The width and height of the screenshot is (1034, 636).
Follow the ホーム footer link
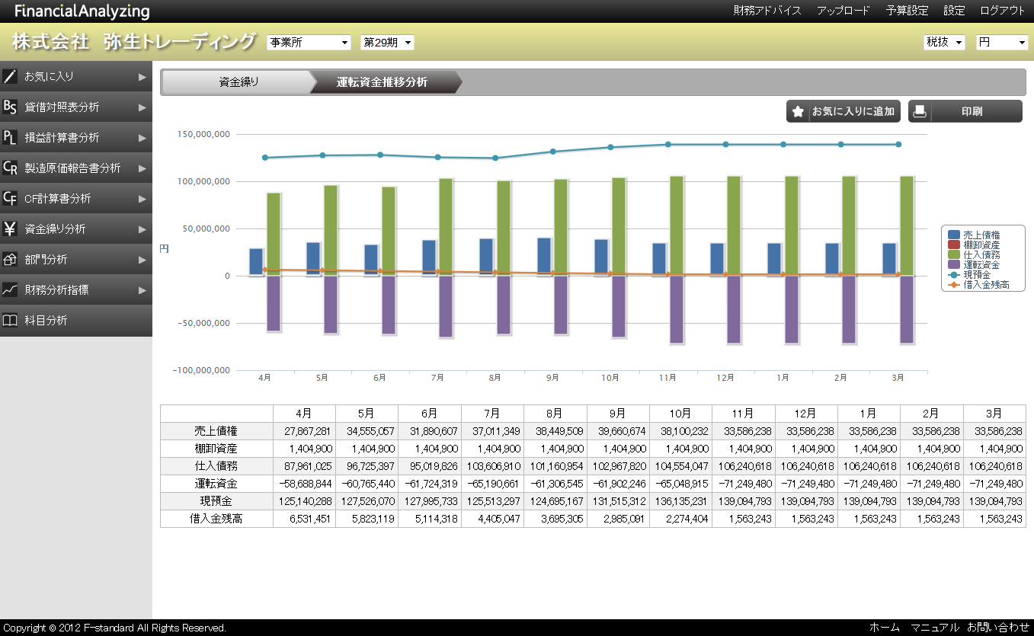885,628
